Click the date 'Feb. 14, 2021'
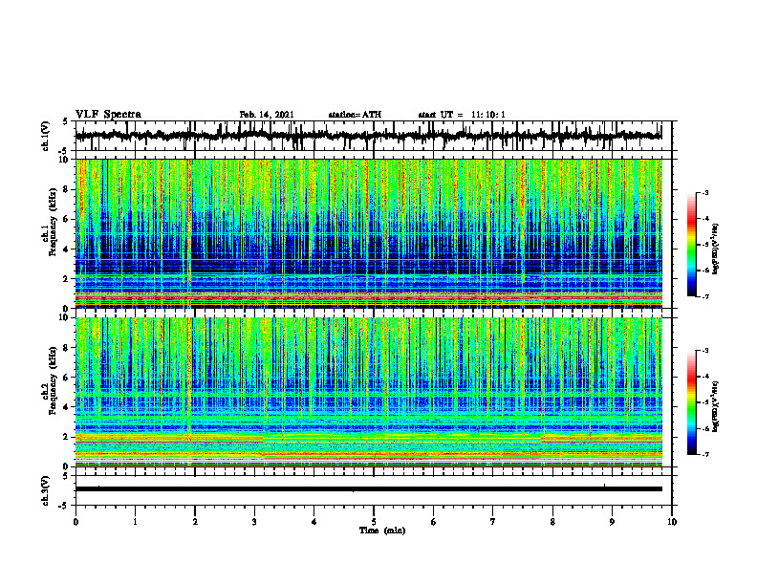The height and width of the screenshot is (585, 757). point(267,115)
